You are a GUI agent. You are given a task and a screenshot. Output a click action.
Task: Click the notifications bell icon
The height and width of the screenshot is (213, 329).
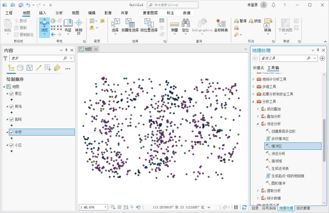coord(273,5)
